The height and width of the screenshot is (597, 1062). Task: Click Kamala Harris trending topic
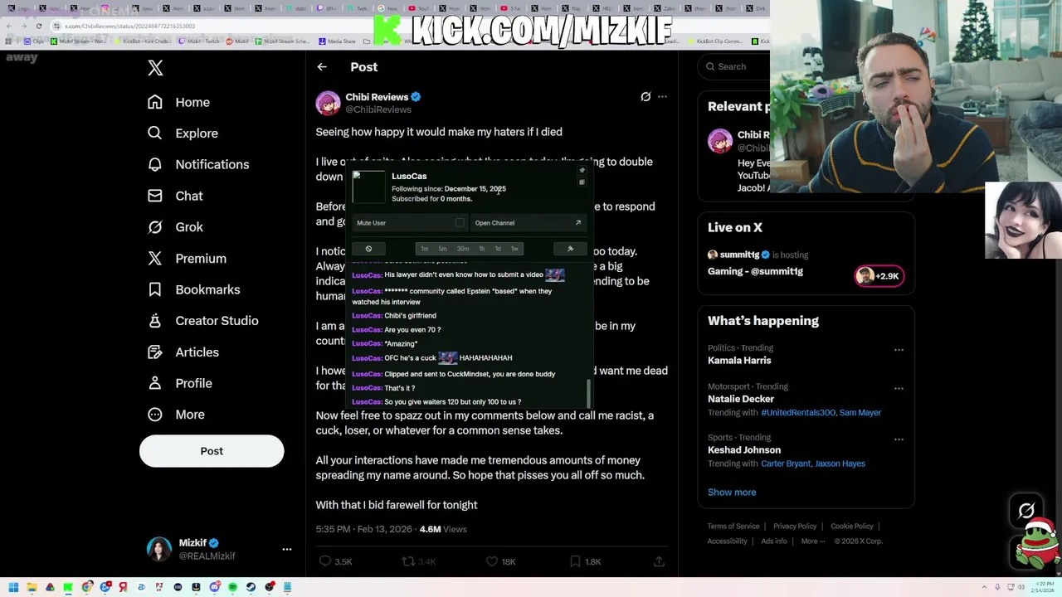coord(739,361)
